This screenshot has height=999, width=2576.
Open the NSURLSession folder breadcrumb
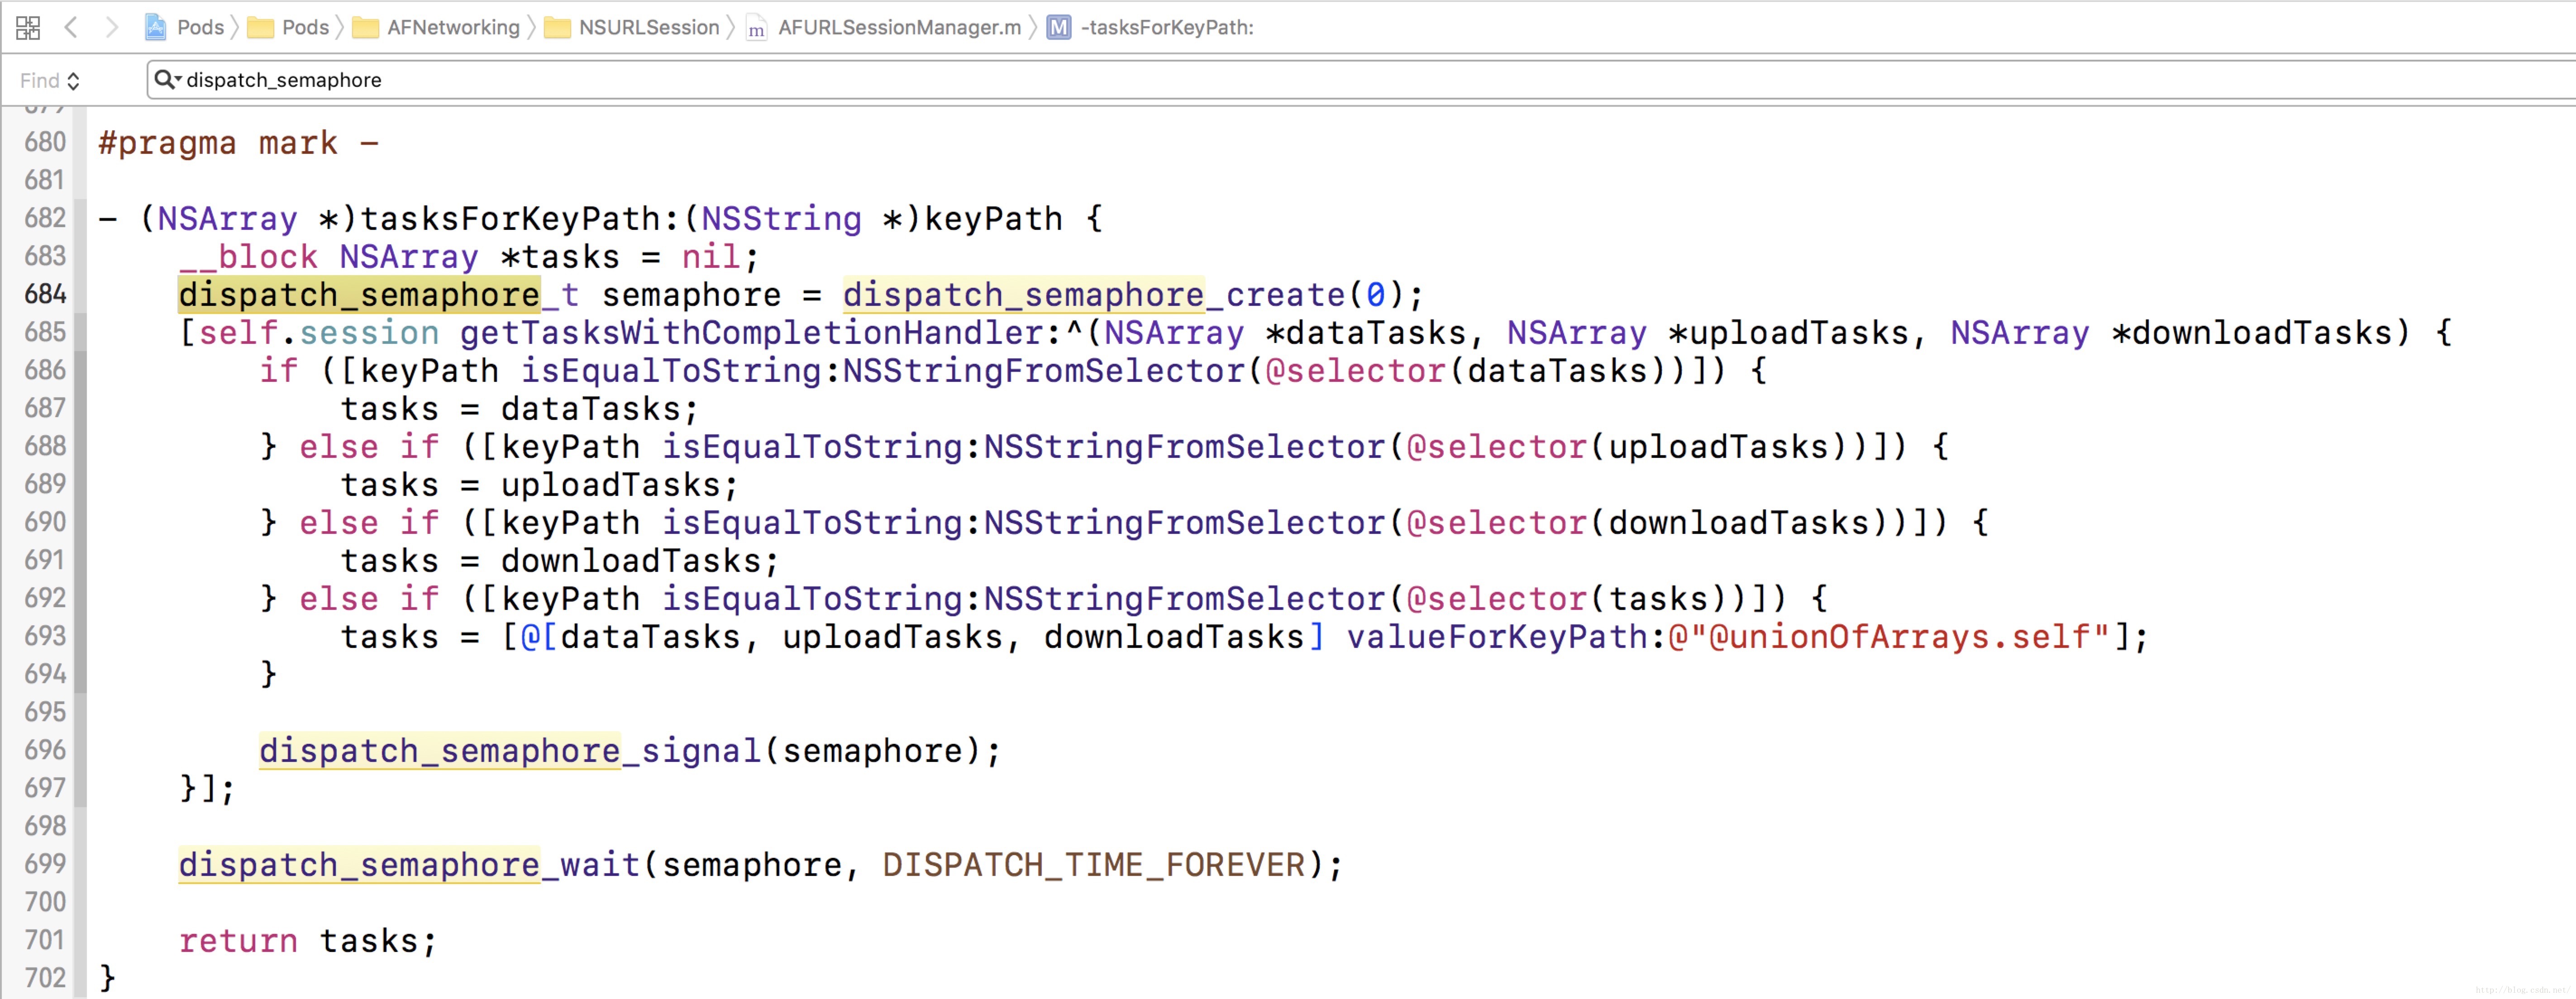(649, 27)
